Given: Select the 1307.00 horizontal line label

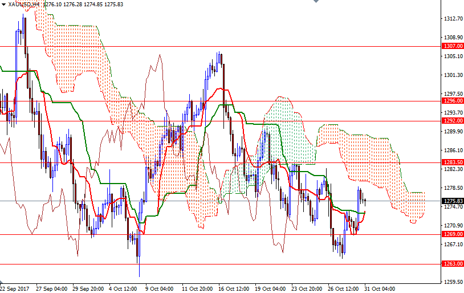Looking at the screenshot, I should click(453, 46).
